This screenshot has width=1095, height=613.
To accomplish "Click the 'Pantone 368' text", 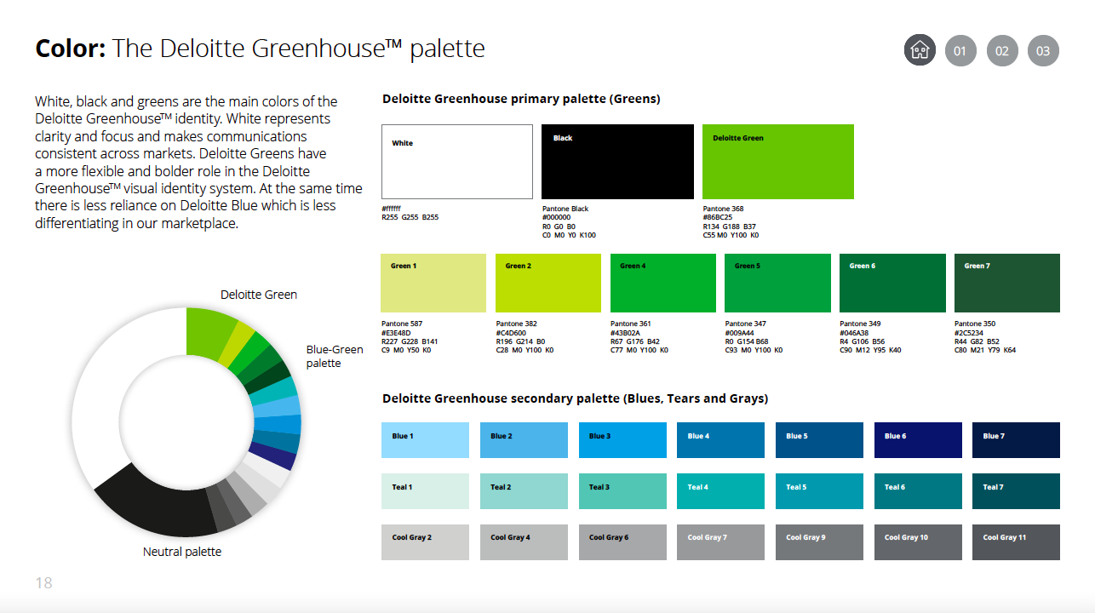I will point(722,209).
